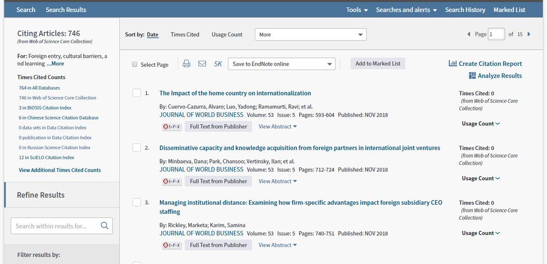Open the Managing institutional distance article

tap(301, 207)
